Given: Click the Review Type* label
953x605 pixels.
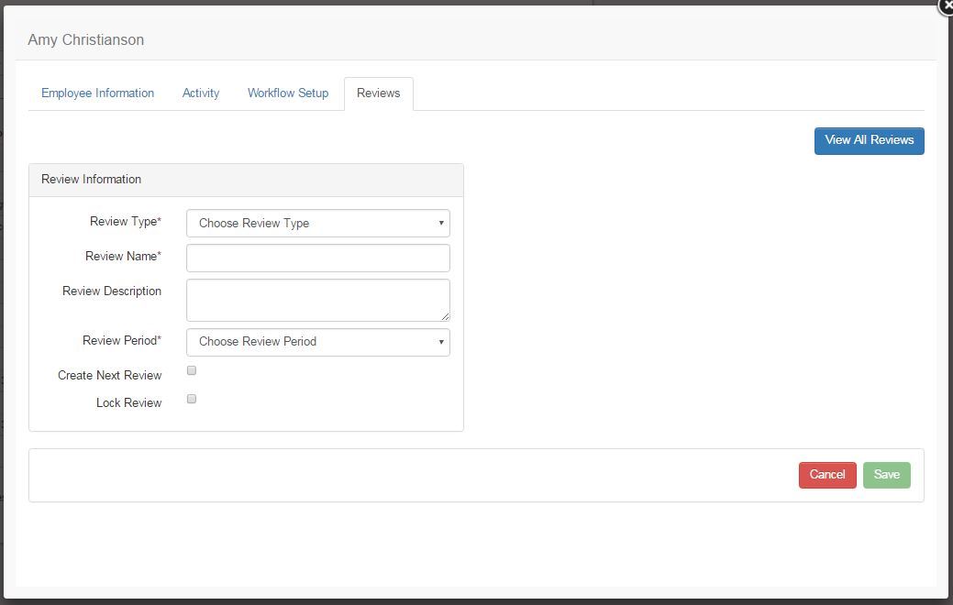Looking at the screenshot, I should click(x=126, y=222).
